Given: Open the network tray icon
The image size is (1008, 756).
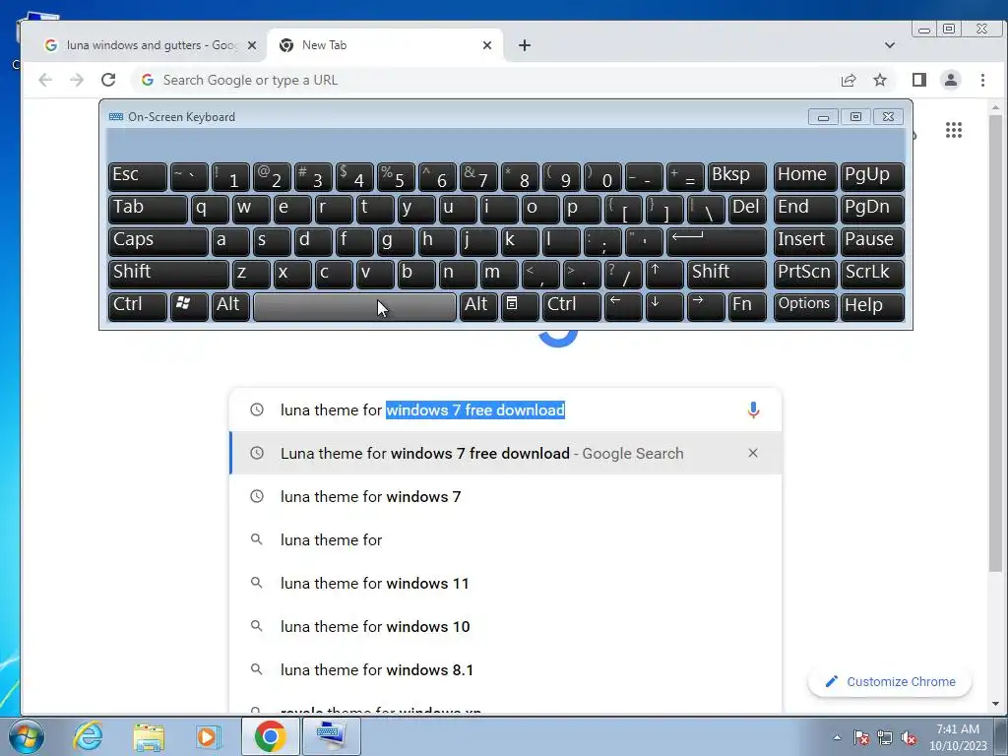Looking at the screenshot, I should [885, 738].
